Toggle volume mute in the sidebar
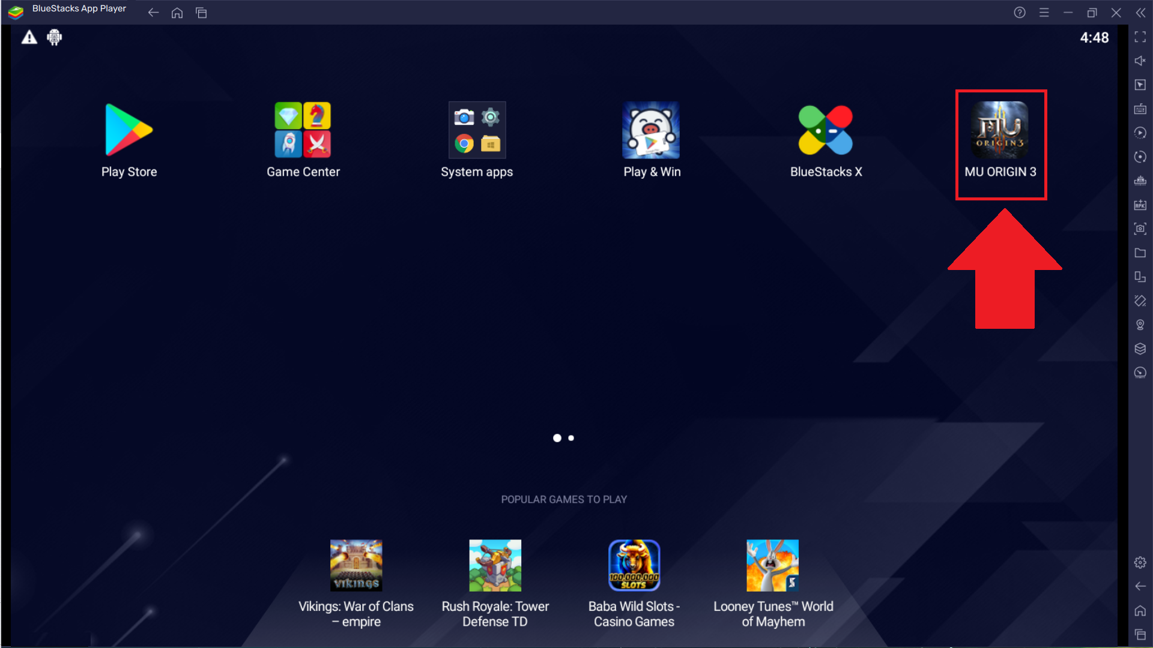 pyautogui.click(x=1140, y=61)
